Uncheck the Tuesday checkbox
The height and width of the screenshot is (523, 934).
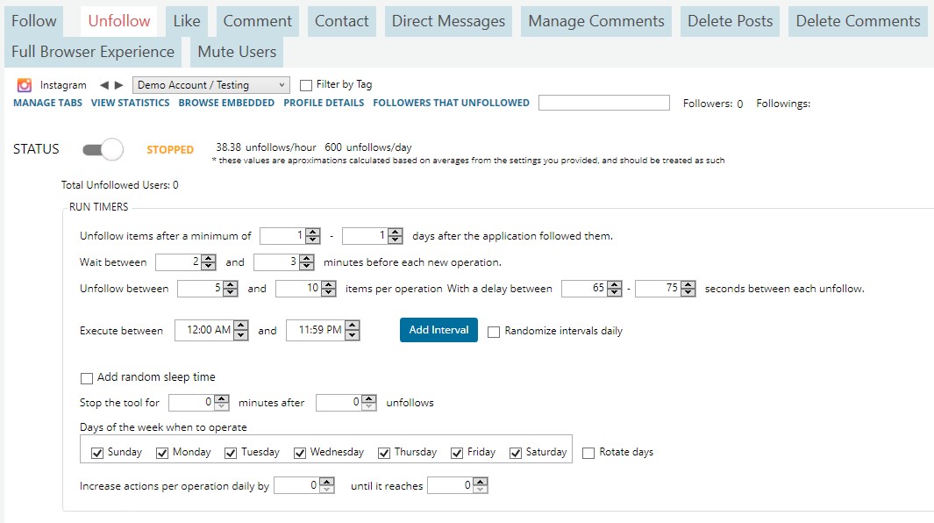[231, 453]
